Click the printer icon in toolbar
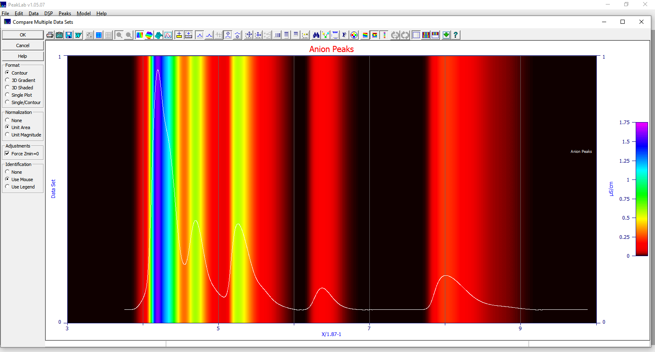This screenshot has width=655, height=352. 50,35
